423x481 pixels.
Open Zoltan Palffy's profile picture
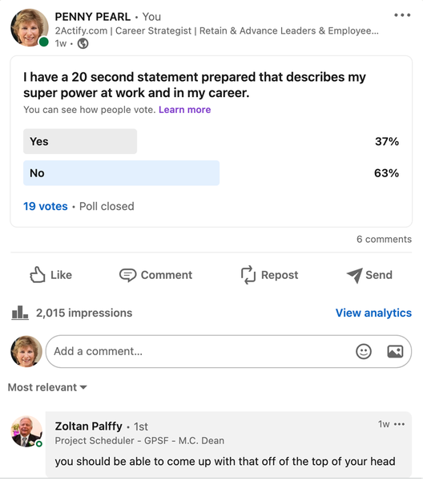[26, 431]
